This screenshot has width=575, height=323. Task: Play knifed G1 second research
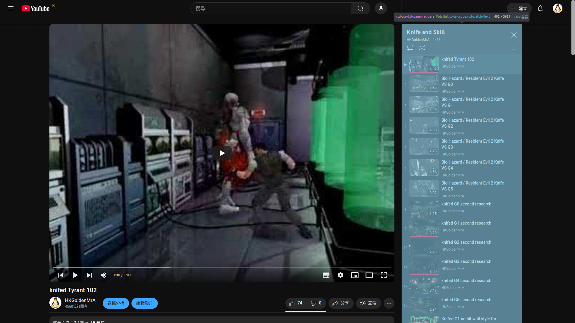(x=462, y=228)
